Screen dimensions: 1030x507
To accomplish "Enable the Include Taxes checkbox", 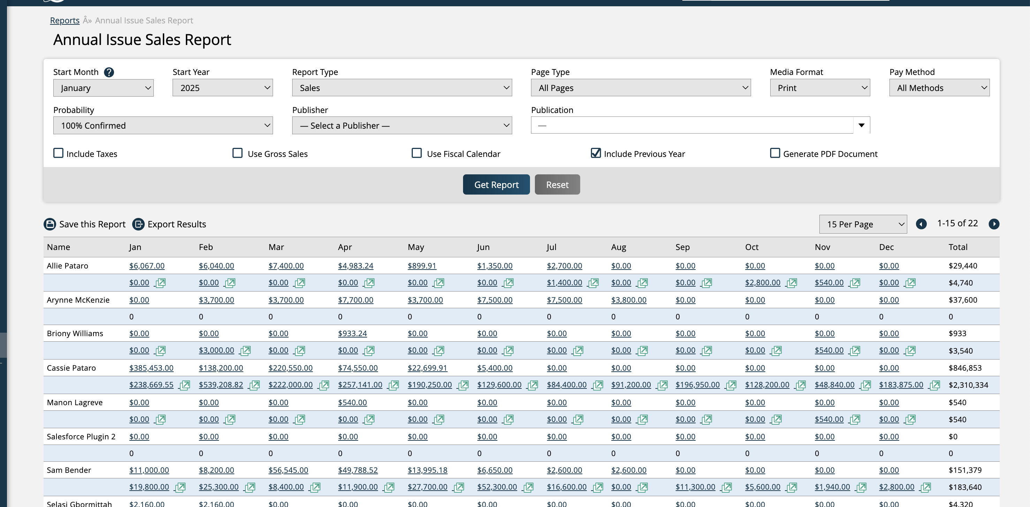I will click(x=58, y=153).
